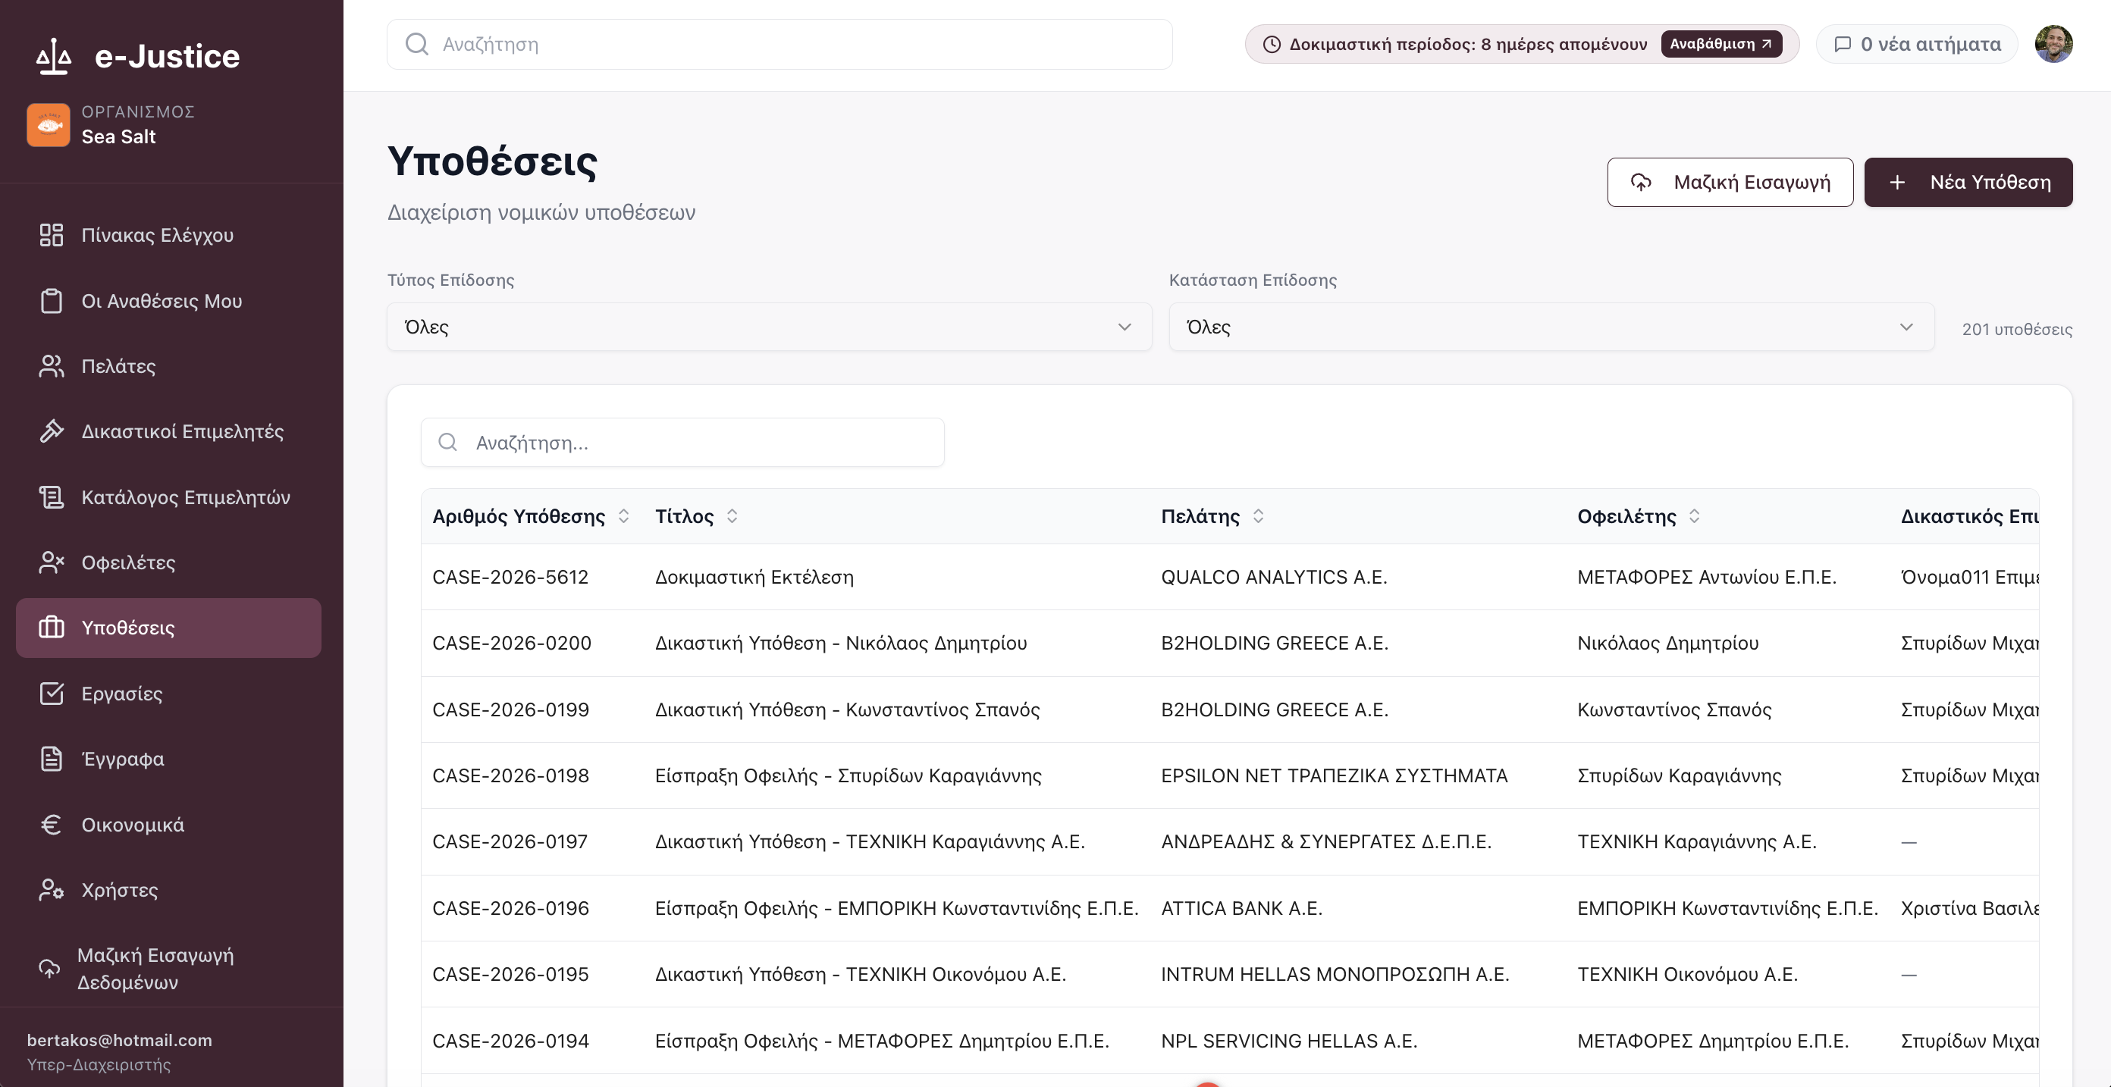This screenshot has height=1087, width=2111.
Task: Click the briefcase icon beside Υποθέσεις
Action: pyautogui.click(x=52, y=628)
